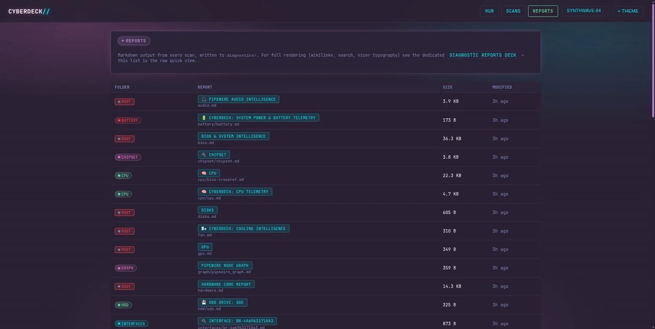Image resolution: width=655 pixels, height=329 pixels.
Task: Open the Pipewire Node Graph report
Action: coord(225,266)
